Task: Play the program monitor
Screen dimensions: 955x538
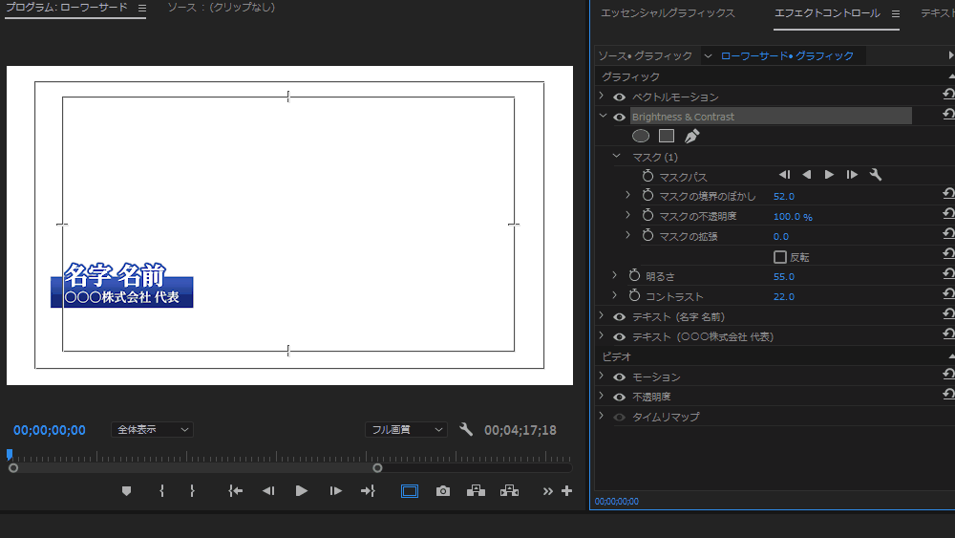Action: click(x=302, y=491)
